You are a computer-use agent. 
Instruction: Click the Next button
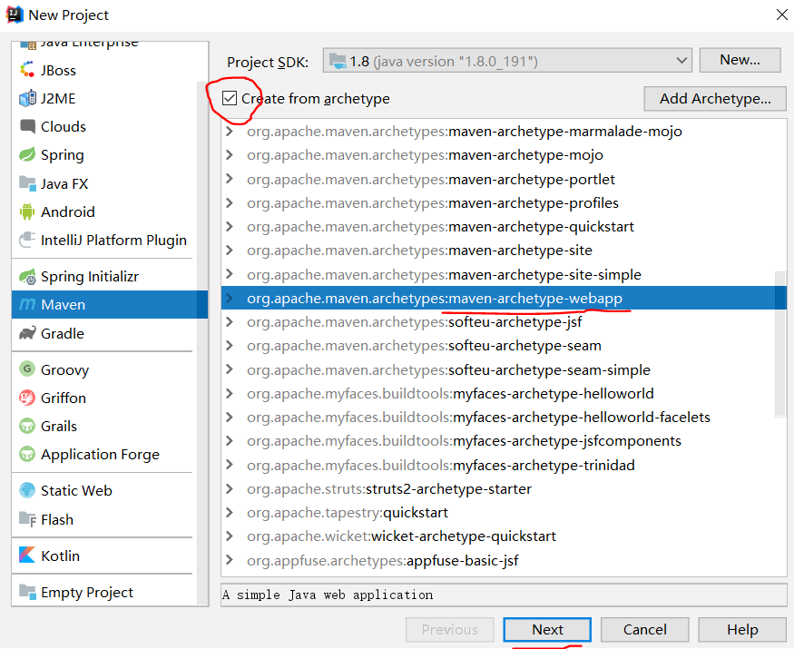[547, 629]
